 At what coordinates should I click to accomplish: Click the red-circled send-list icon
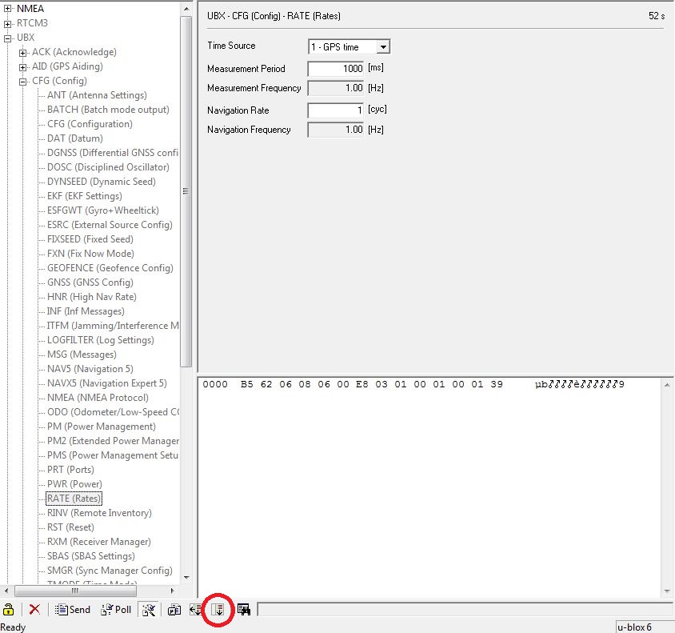click(218, 609)
